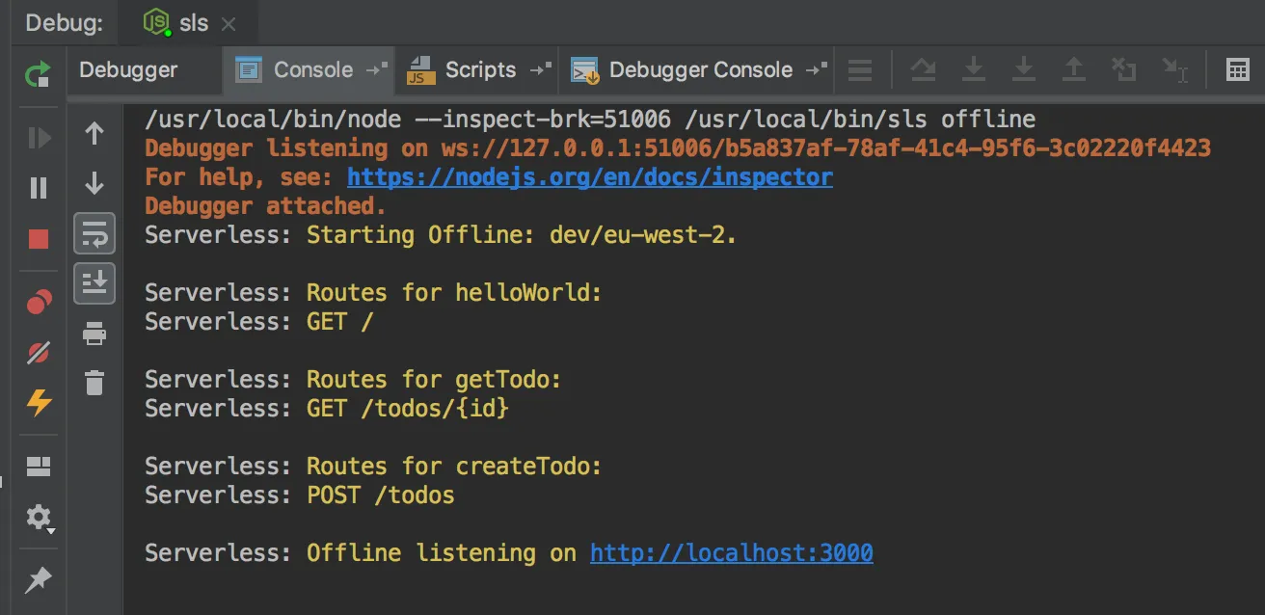Close the sls debug session tab
The height and width of the screenshot is (615, 1265).
click(229, 24)
